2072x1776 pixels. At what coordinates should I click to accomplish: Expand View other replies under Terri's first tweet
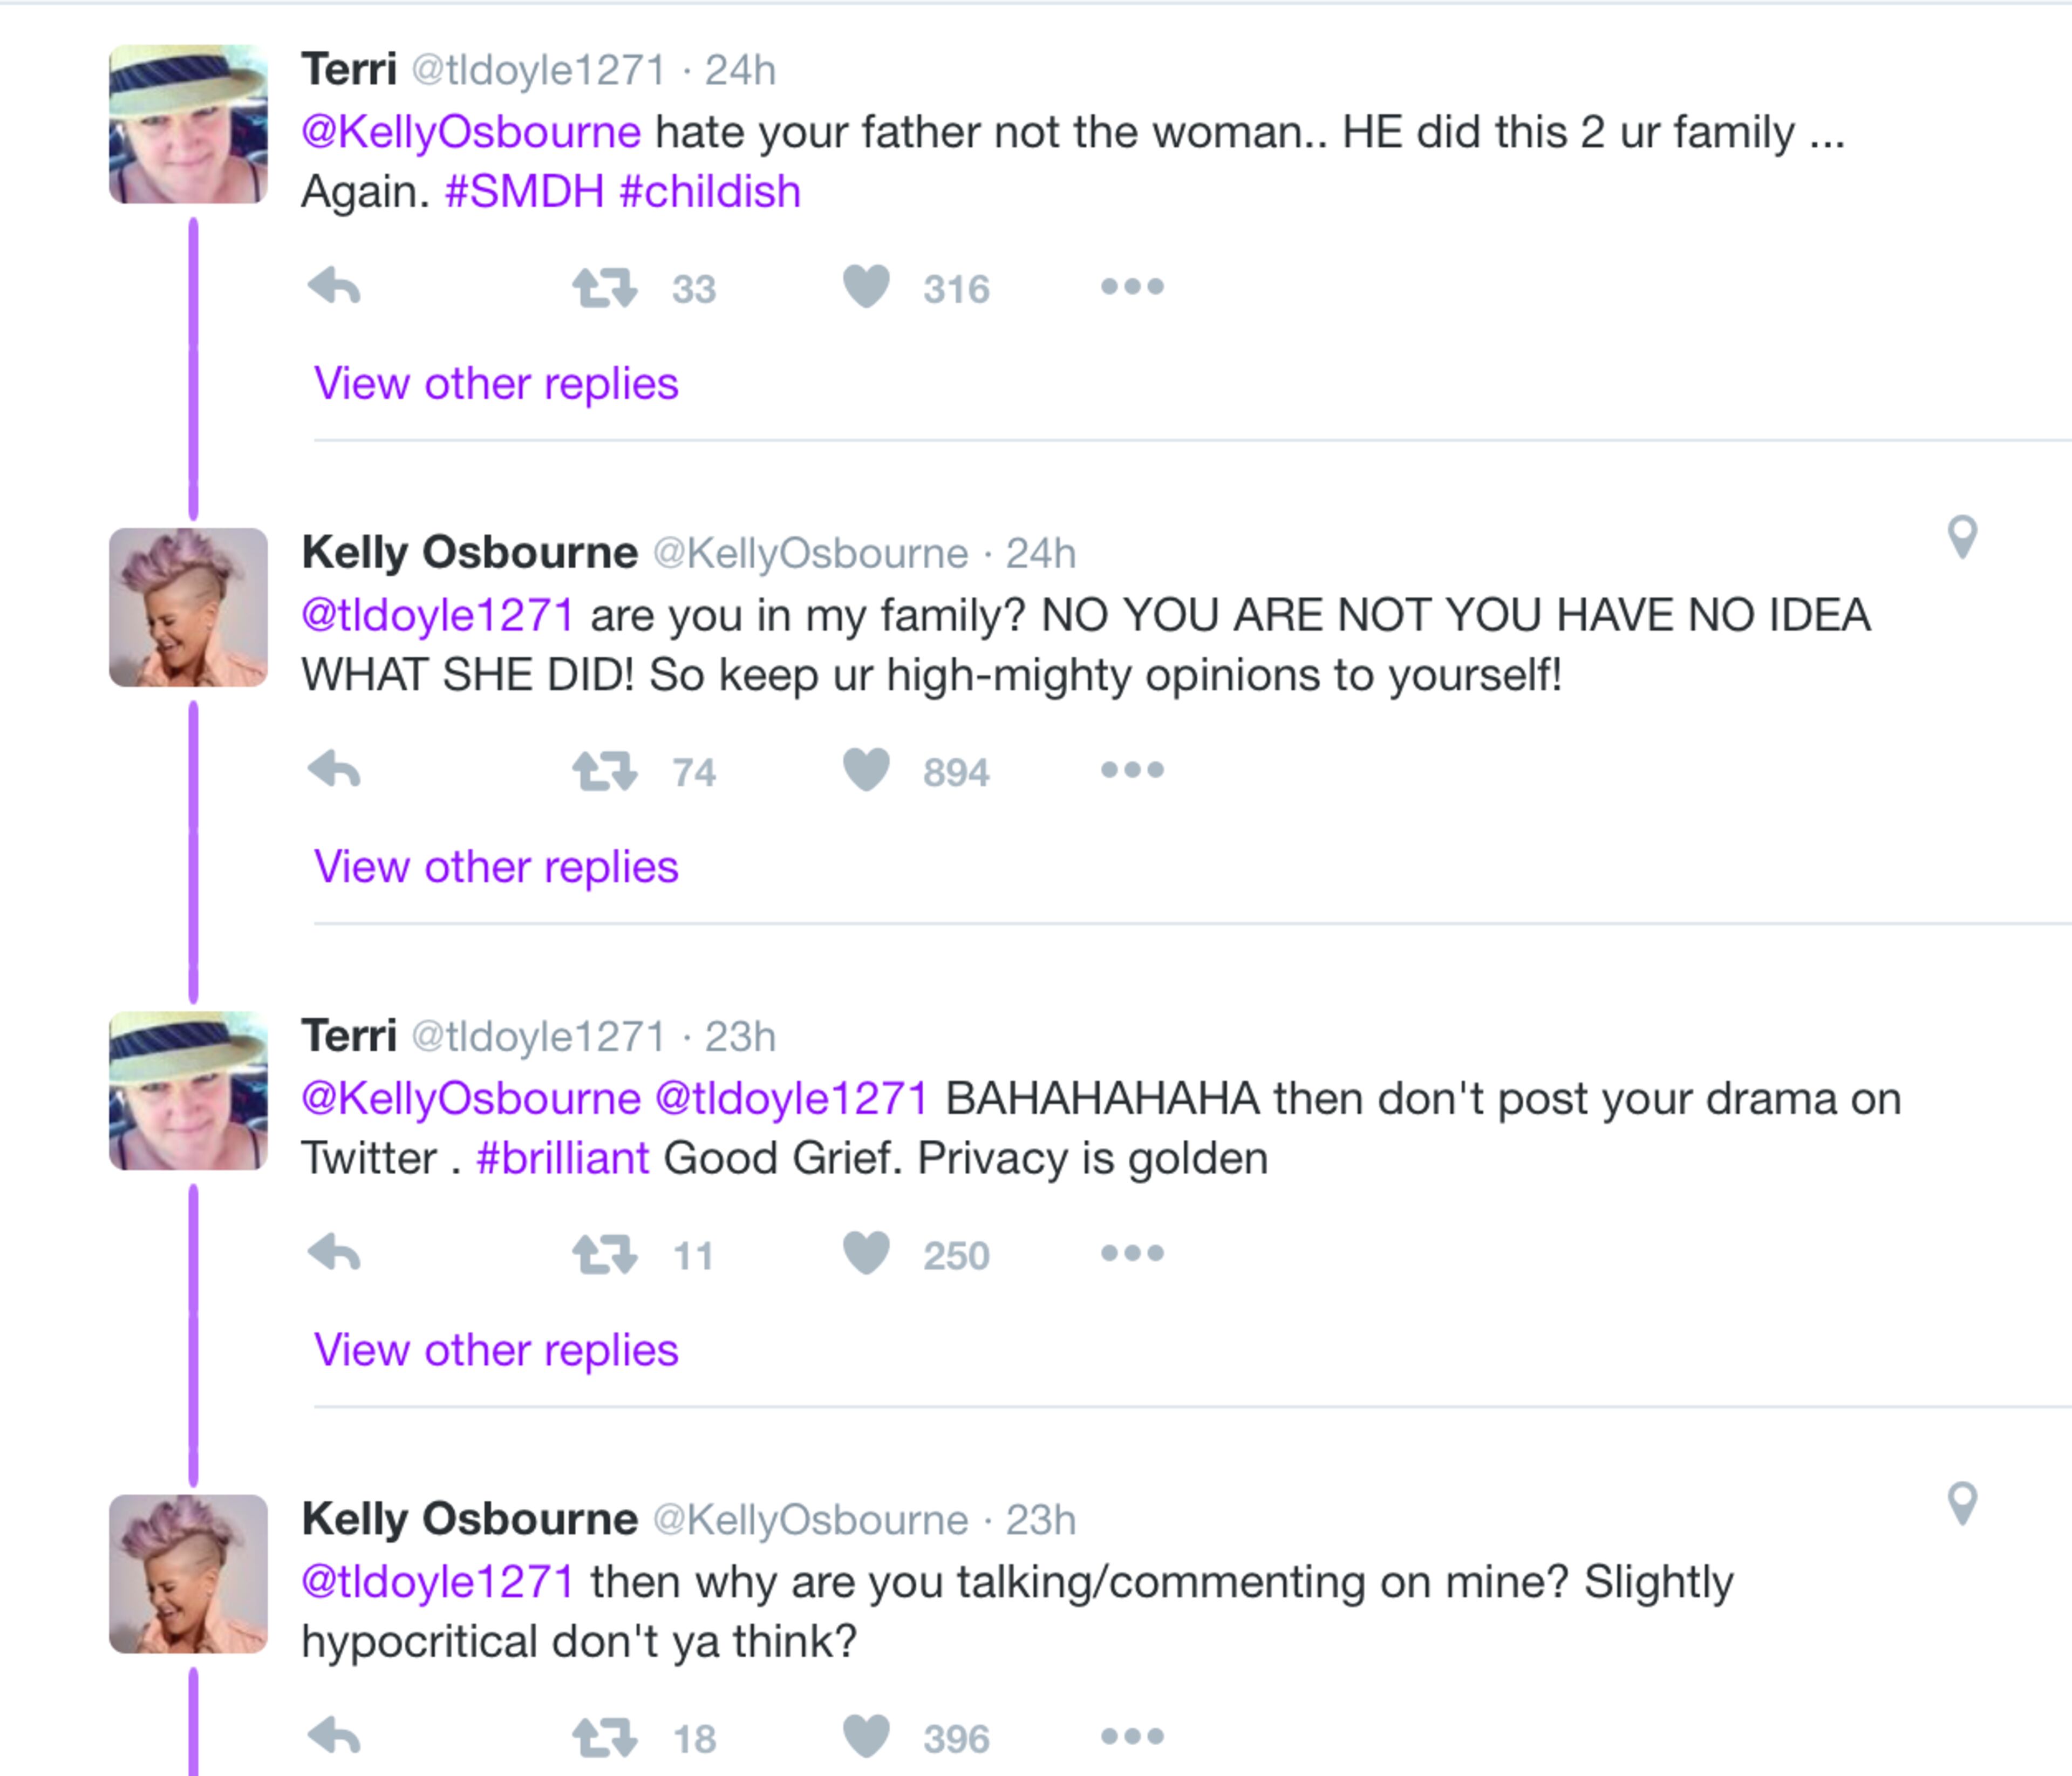496,384
